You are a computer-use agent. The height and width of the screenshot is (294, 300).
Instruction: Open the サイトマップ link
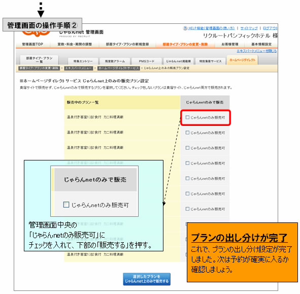coord(249,28)
